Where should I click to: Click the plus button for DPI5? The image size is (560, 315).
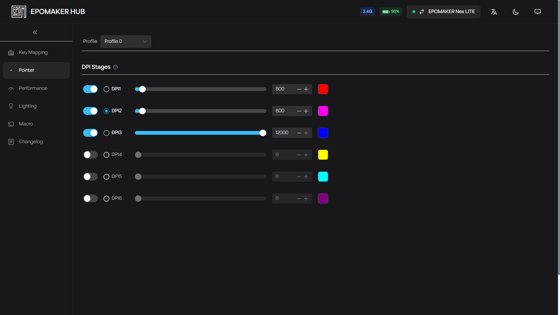(306, 177)
